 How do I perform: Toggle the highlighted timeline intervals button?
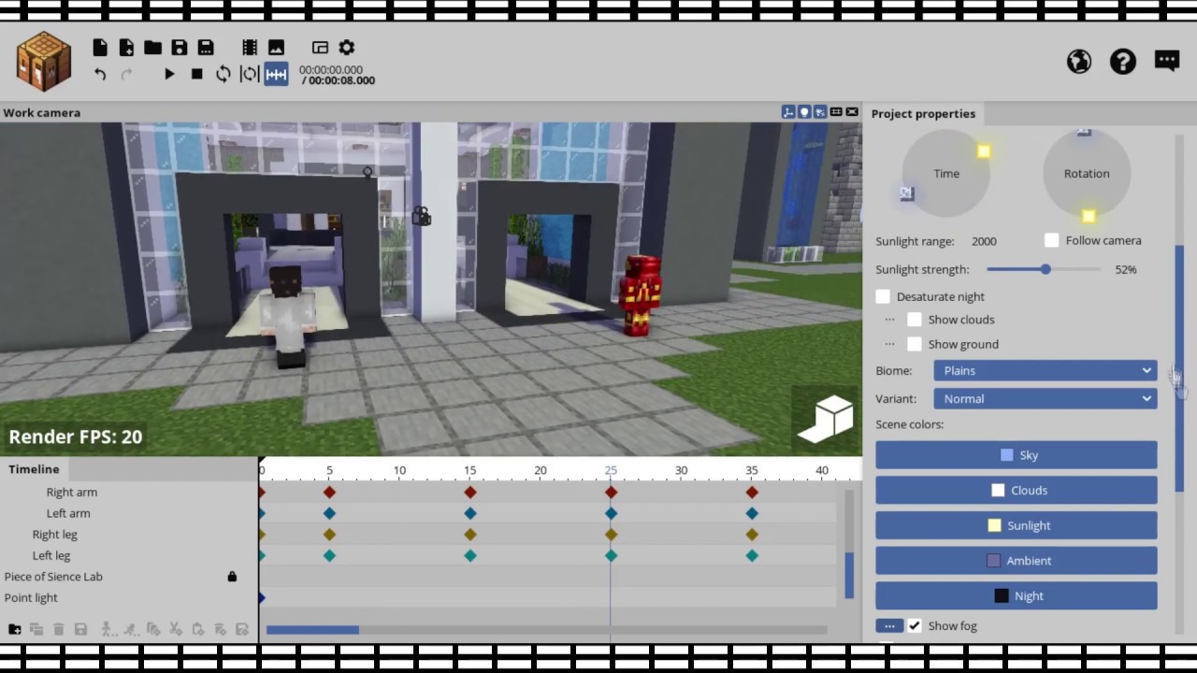276,74
